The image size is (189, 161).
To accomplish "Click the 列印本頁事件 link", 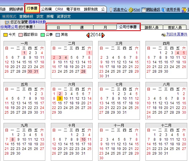I will pyautogui.click(x=177, y=35).
